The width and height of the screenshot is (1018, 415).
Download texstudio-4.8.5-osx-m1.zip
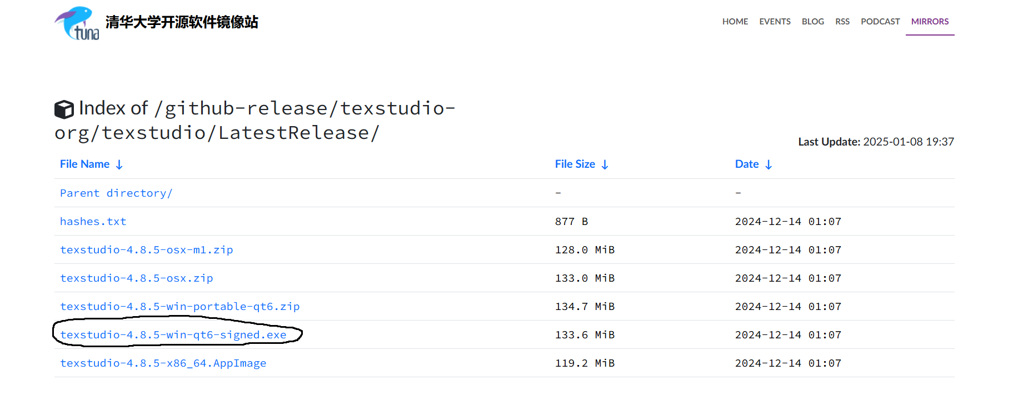[x=147, y=249]
